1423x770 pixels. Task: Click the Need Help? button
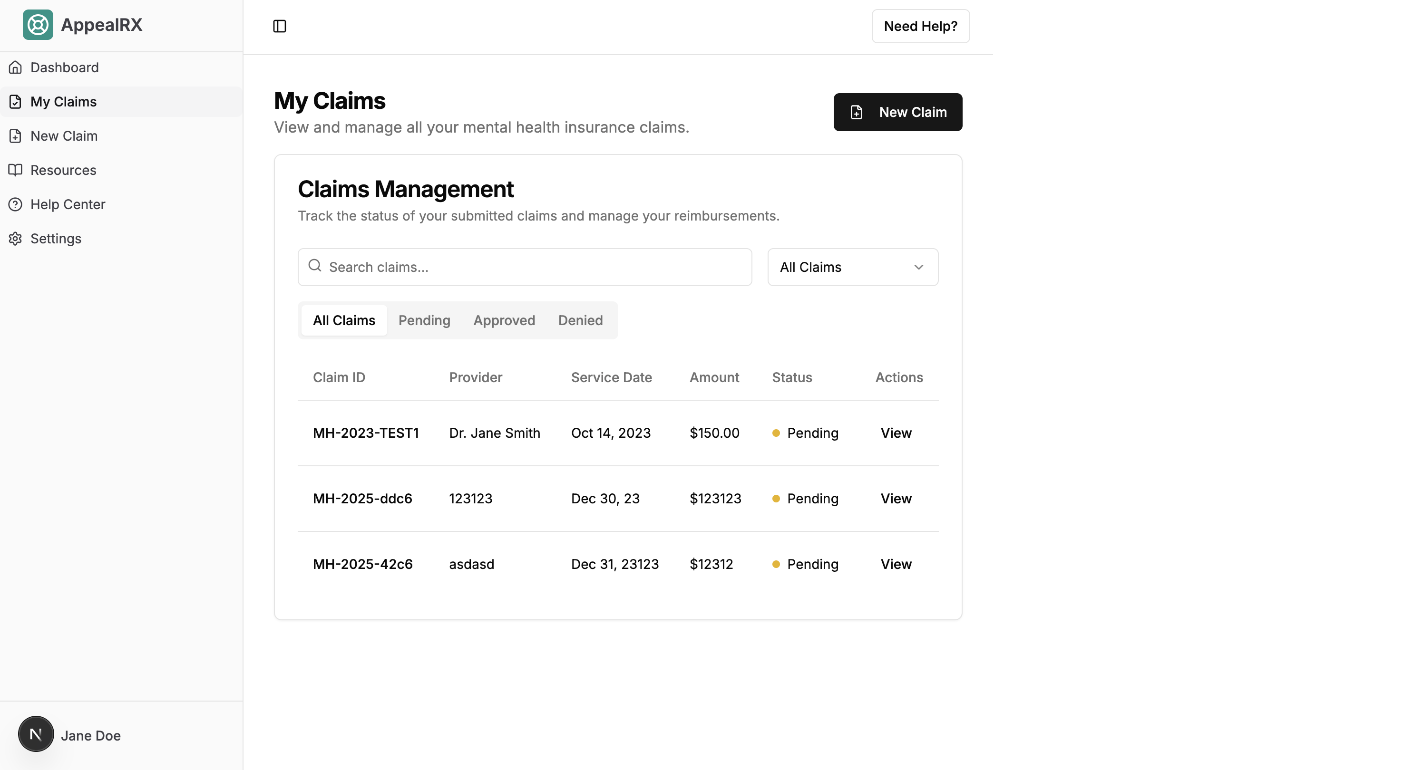click(920, 26)
